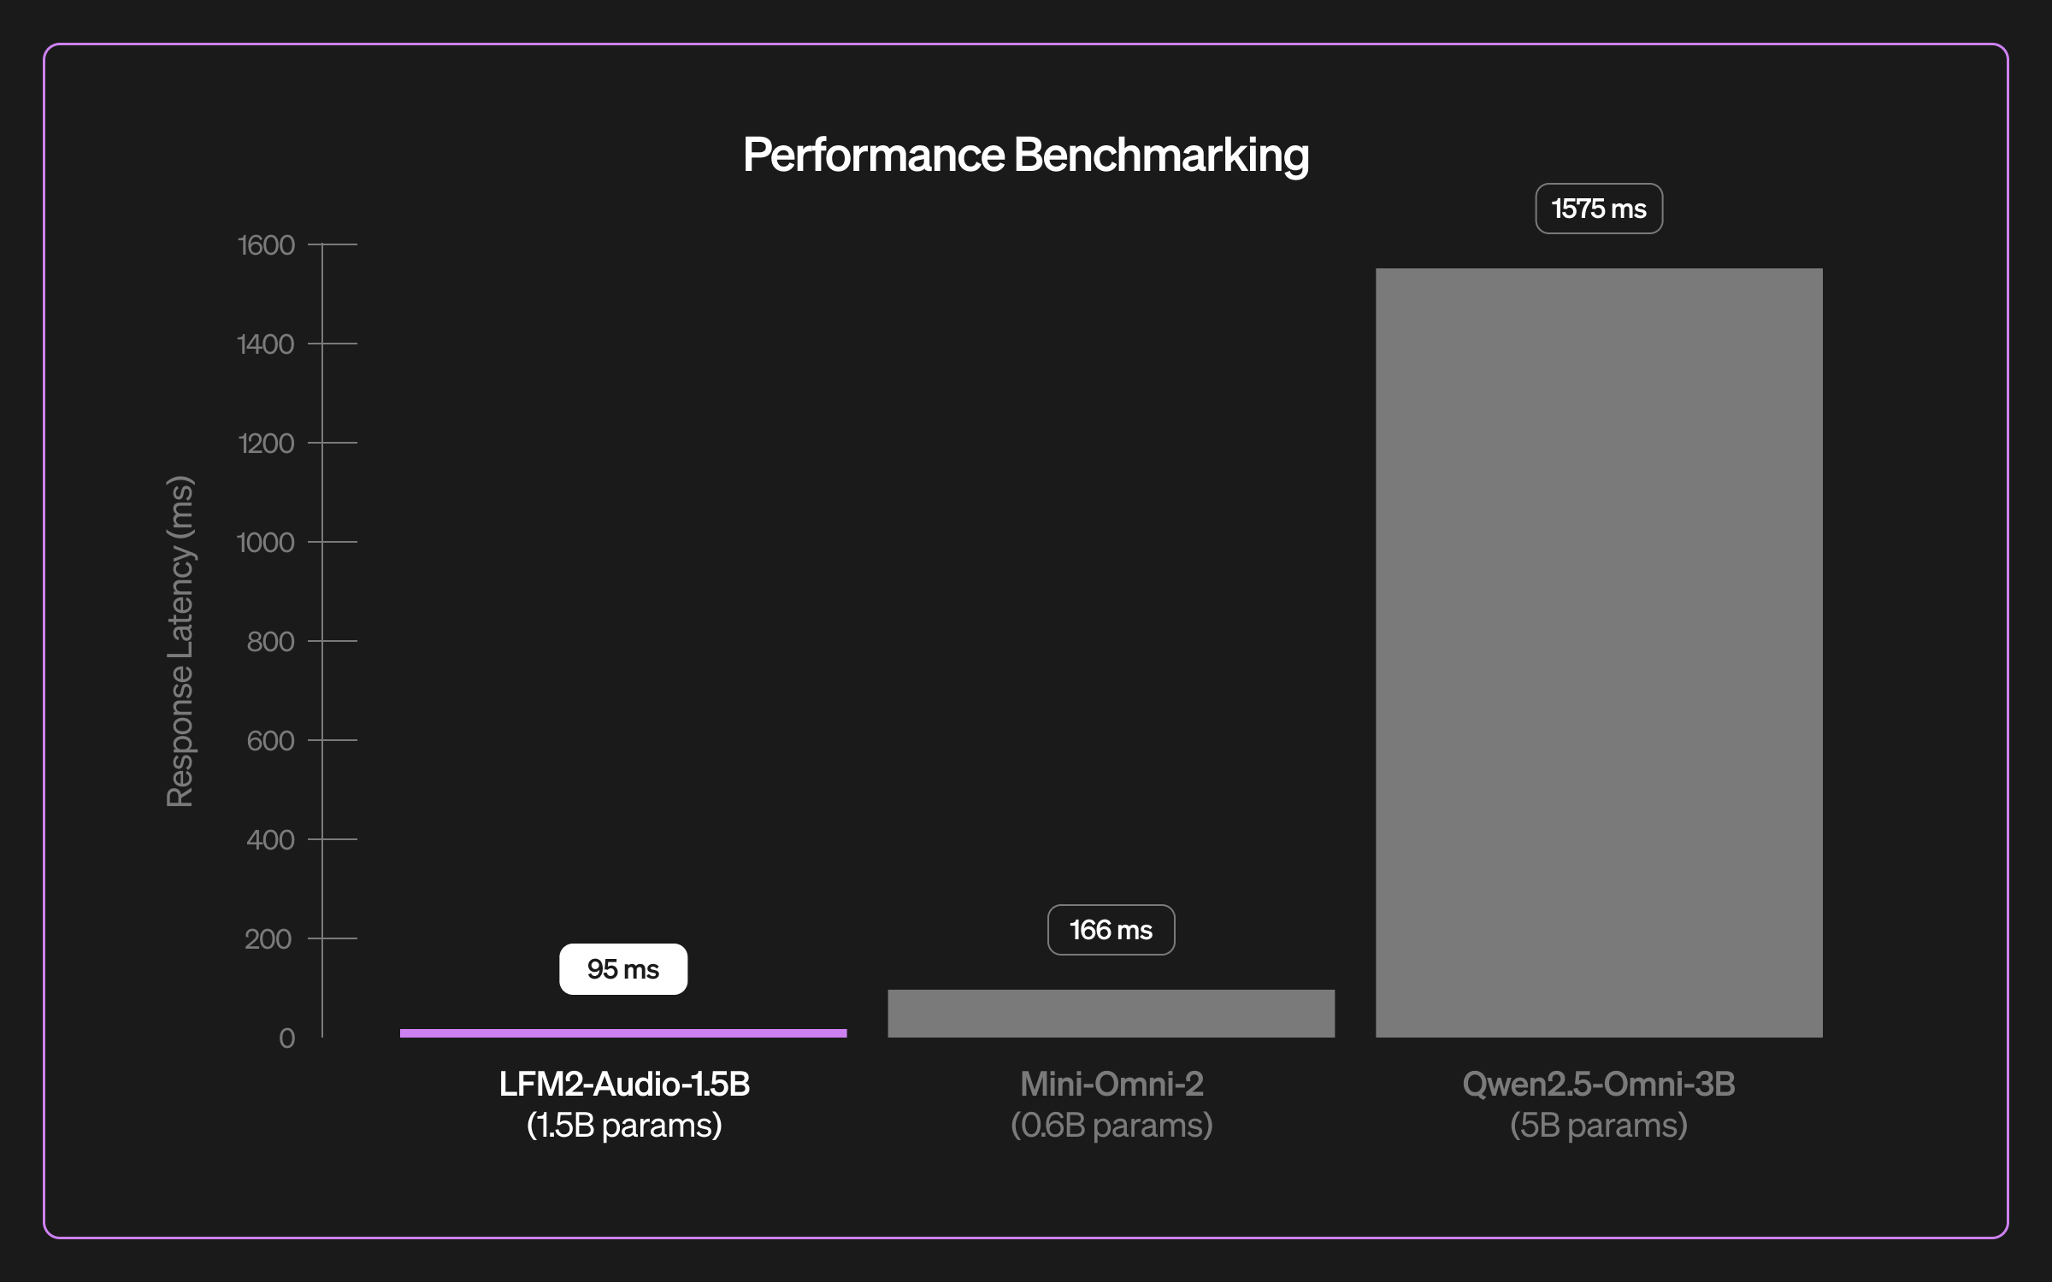This screenshot has width=2052, height=1282.
Task: Select the tall Qwen2.5-Omni-3B bar
Action: [x=1599, y=653]
